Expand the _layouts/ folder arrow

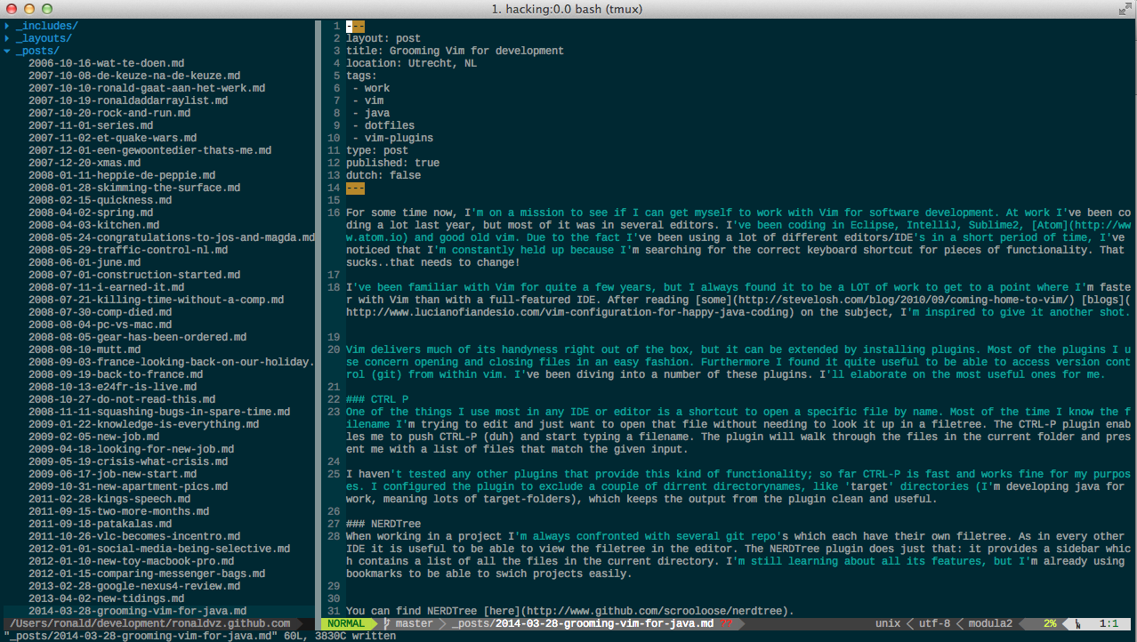[7, 38]
